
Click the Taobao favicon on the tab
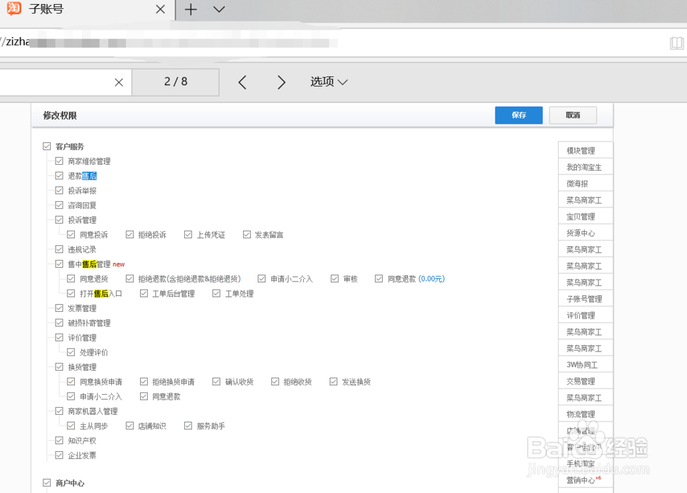click(x=14, y=8)
